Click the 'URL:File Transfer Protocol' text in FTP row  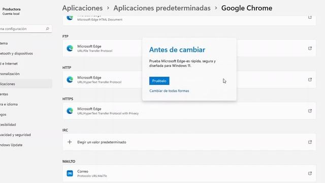(95, 51)
